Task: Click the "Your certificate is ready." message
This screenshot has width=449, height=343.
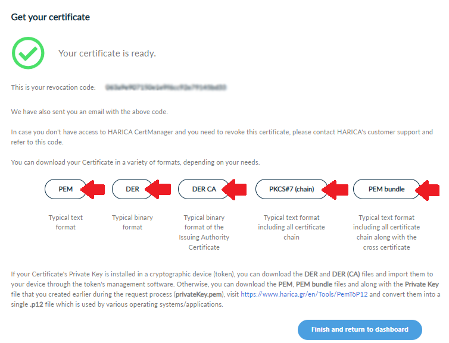Action: point(107,54)
